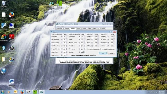Open the Maps tab

[x=79, y=29]
